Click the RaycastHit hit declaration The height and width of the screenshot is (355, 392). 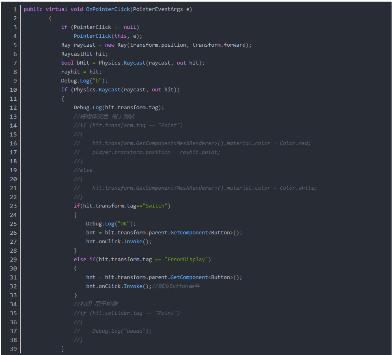(x=84, y=54)
